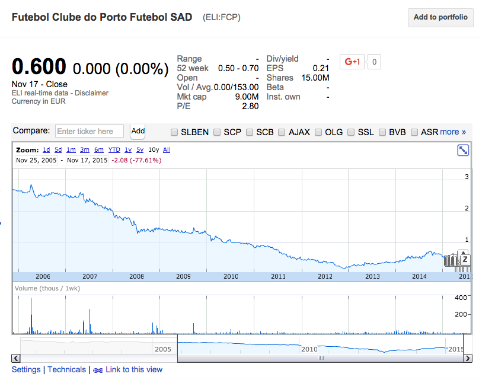Click the 2012 label on the x-axis

(325, 276)
